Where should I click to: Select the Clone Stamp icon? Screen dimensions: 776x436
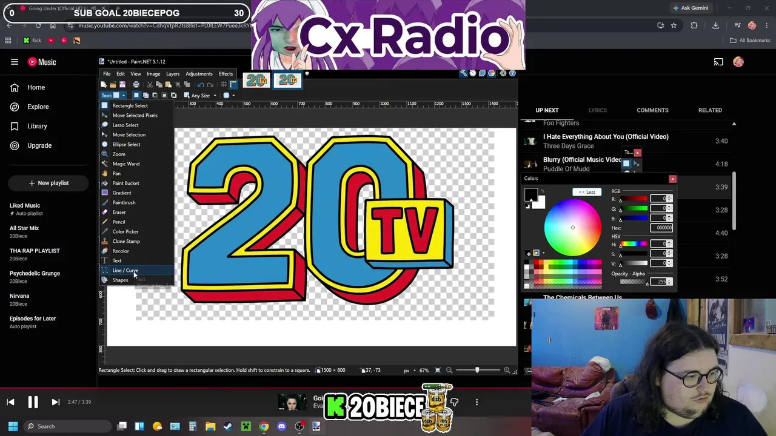pyautogui.click(x=105, y=241)
